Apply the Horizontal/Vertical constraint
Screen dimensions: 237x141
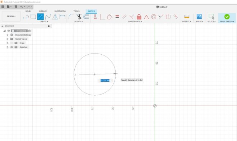pyautogui.click(x=95, y=17)
